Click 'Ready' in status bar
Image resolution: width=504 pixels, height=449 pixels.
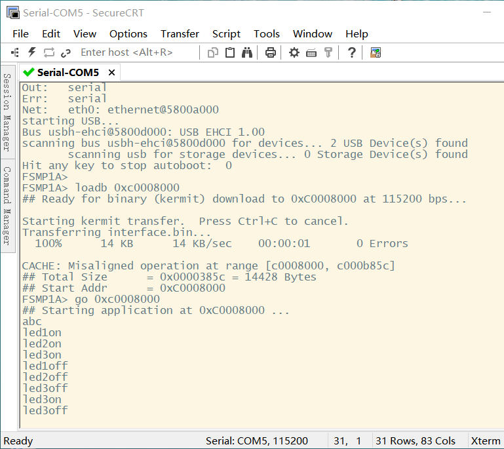pyautogui.click(x=18, y=441)
